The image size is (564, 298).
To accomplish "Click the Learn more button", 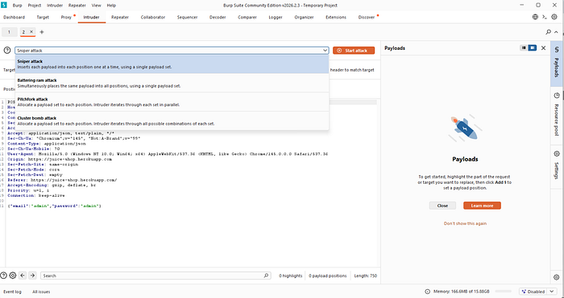I will [482, 206].
